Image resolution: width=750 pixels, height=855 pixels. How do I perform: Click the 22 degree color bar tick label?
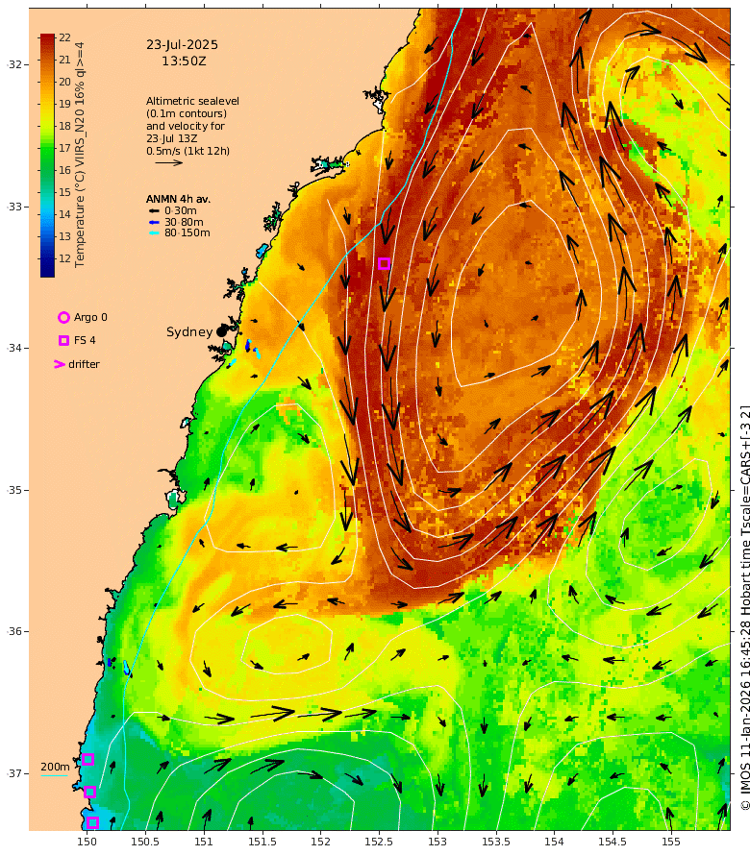pyautogui.click(x=65, y=37)
